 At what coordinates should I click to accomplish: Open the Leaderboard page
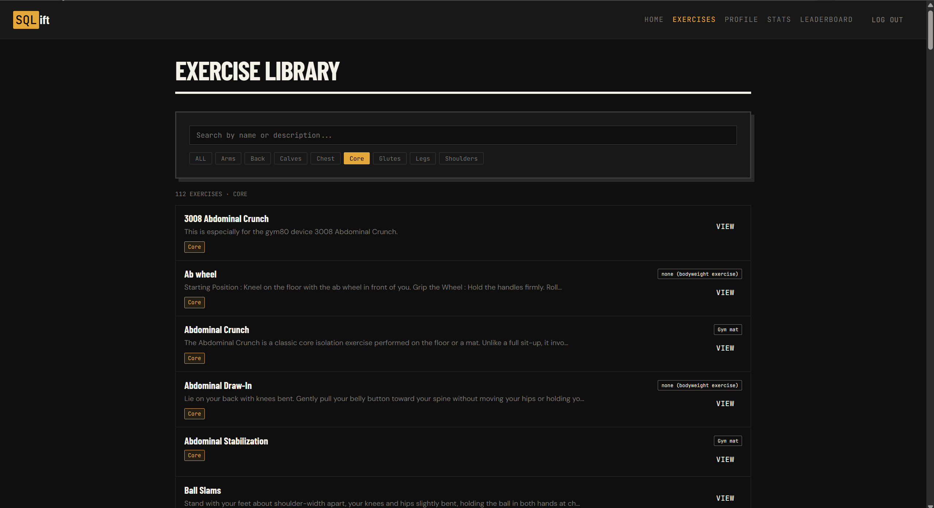click(x=826, y=20)
